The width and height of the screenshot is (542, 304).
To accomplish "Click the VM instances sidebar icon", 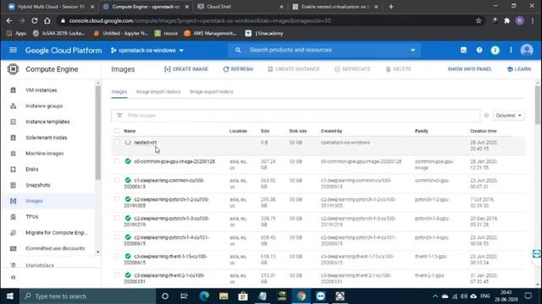I will tap(14, 90).
